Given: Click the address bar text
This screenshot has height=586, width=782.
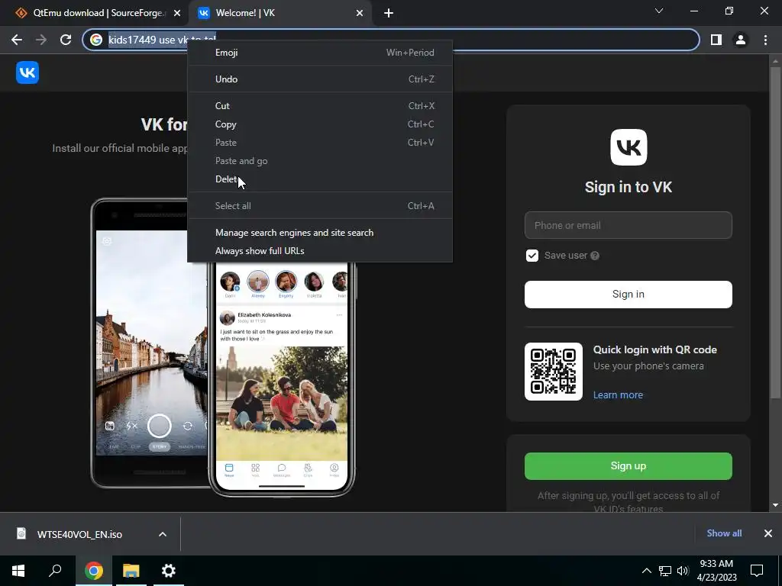Looking at the screenshot, I should coord(163,40).
